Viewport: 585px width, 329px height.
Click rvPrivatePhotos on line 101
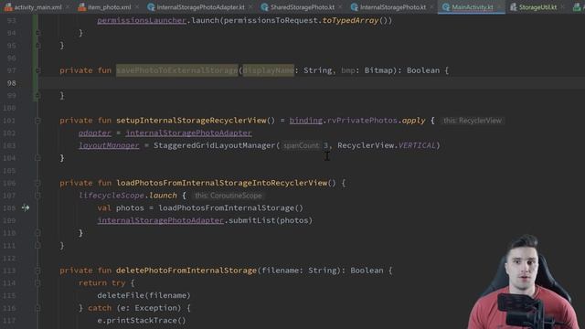tap(362, 121)
